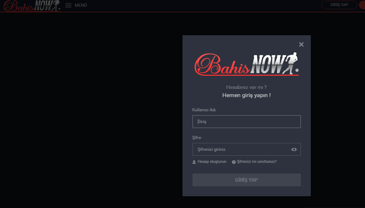Submit with the dialog's GİRİŞ YAP button
Image resolution: width=365 pixels, height=208 pixels.
[x=247, y=180]
